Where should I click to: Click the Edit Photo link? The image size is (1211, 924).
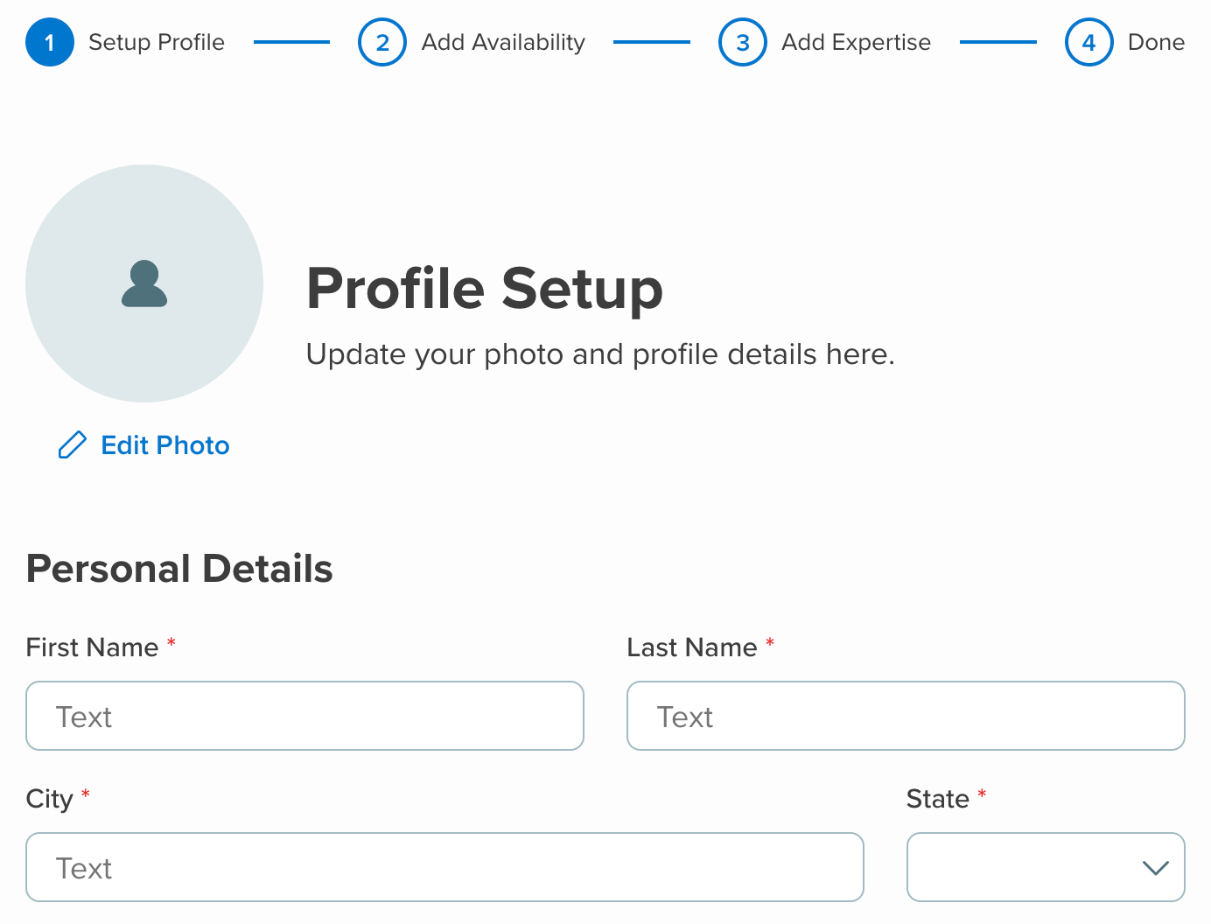click(x=165, y=445)
